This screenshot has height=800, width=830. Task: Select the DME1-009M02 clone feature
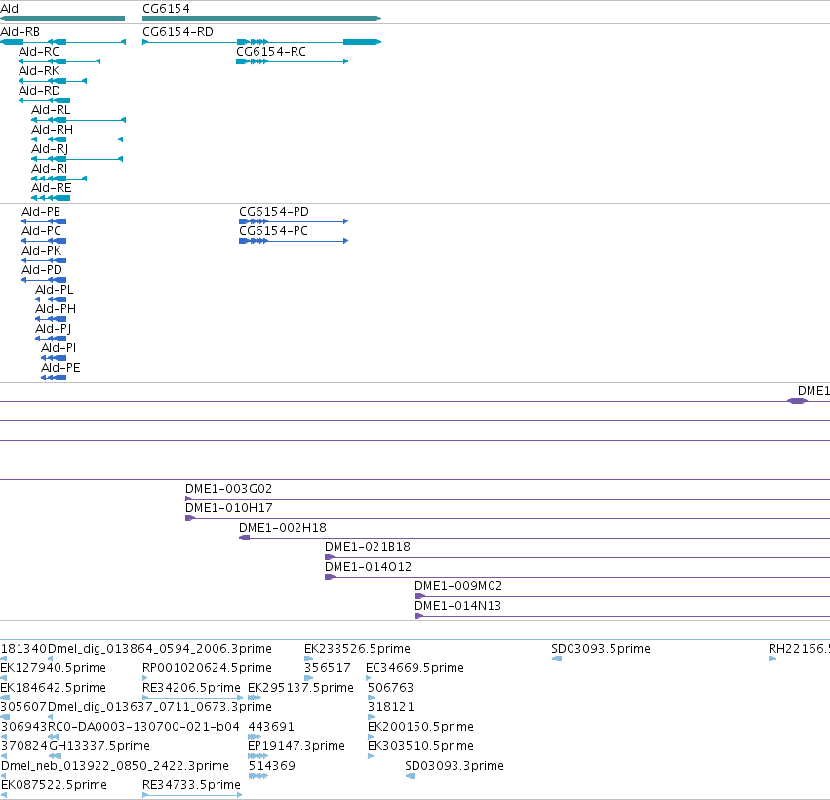point(622,597)
